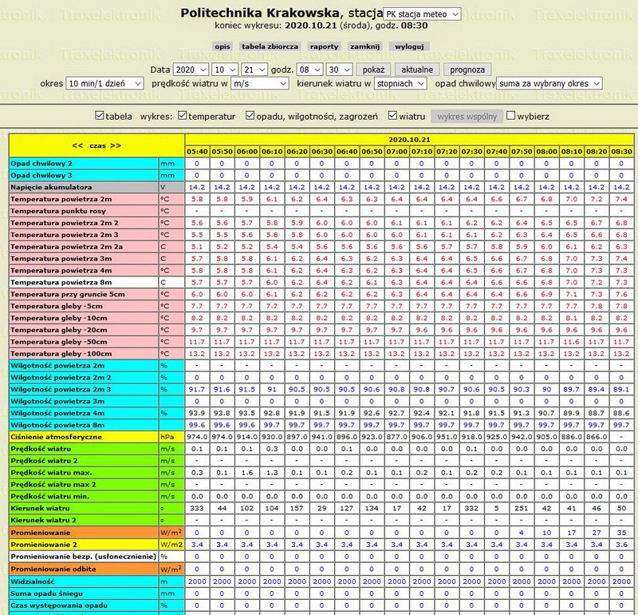Viewport: 638px width, 615px height.
Task: Uncheck the 'wiatru' chart checkbox
Action: tap(392, 116)
